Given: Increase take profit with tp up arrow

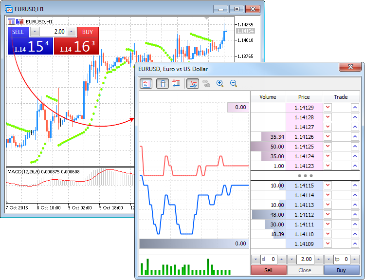Looking at the screenshot, I should 356,260.
